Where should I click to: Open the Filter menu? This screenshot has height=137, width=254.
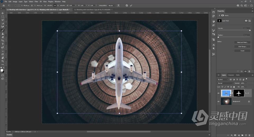tap(36, 2)
